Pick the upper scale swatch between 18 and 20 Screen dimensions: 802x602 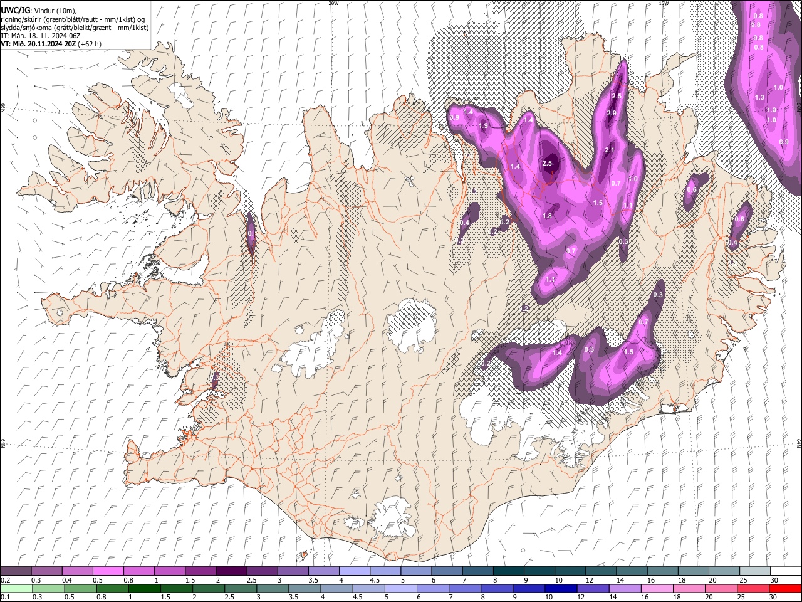(x=694, y=571)
